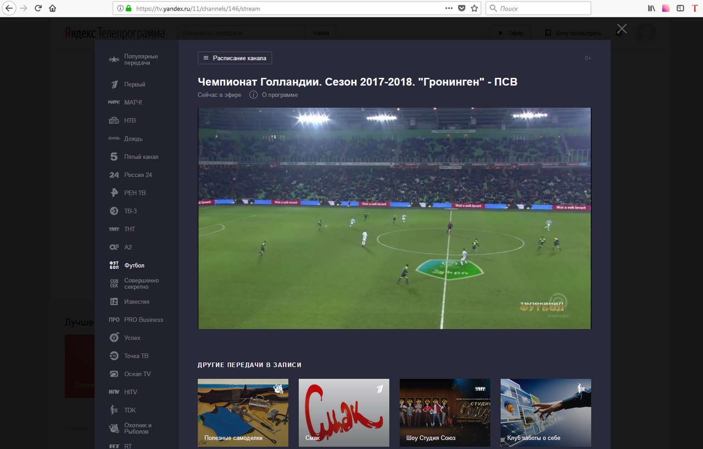703x449 pixels.
Task: Show the О программе info
Action: point(274,95)
